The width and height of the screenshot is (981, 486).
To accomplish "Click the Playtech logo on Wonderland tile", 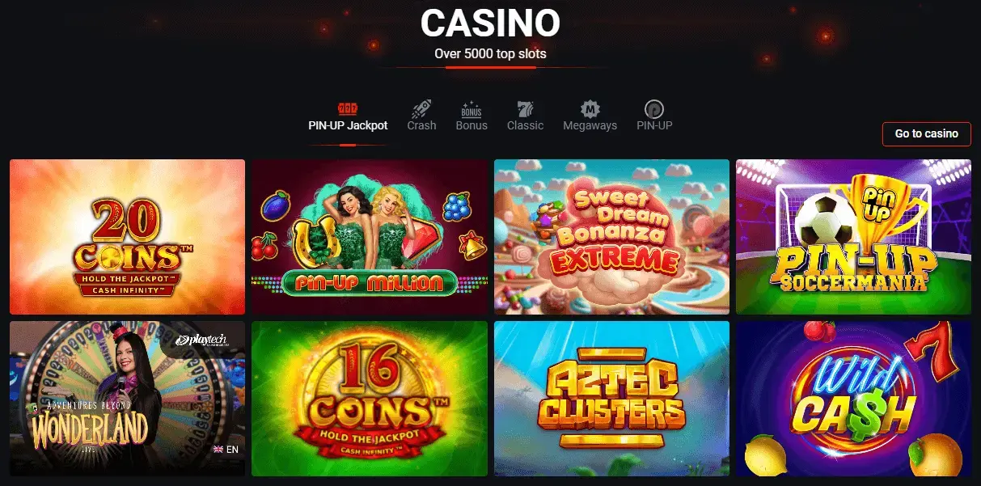I will pyautogui.click(x=201, y=340).
